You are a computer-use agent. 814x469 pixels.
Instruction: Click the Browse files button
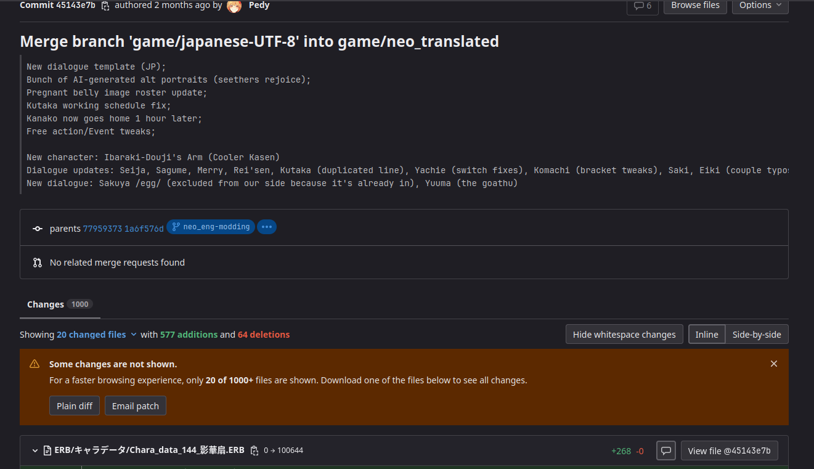click(x=695, y=6)
